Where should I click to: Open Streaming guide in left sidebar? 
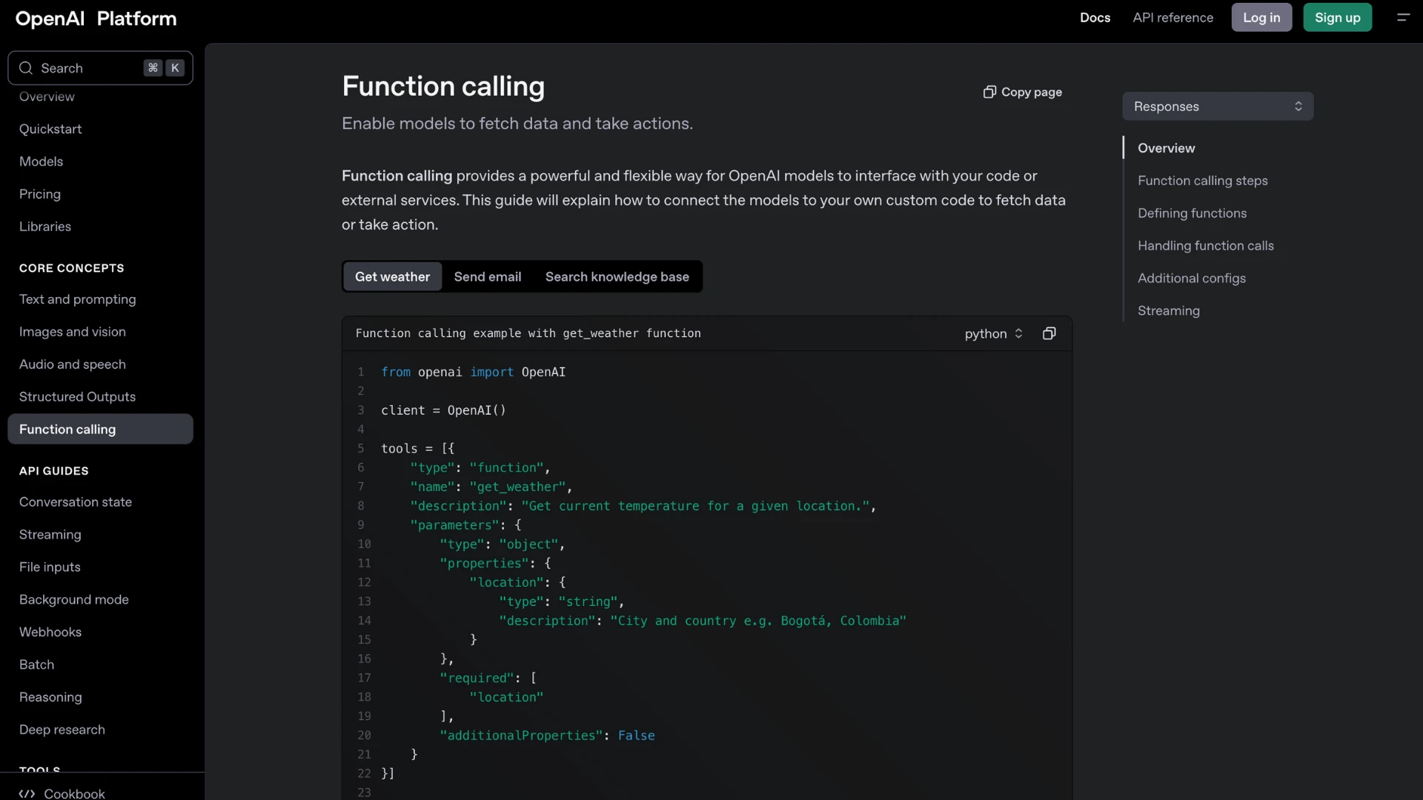tap(50, 535)
